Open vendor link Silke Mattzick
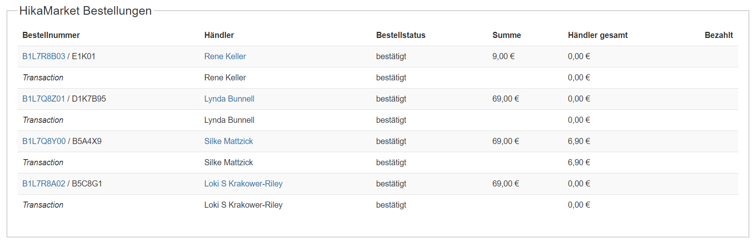 [x=229, y=141]
